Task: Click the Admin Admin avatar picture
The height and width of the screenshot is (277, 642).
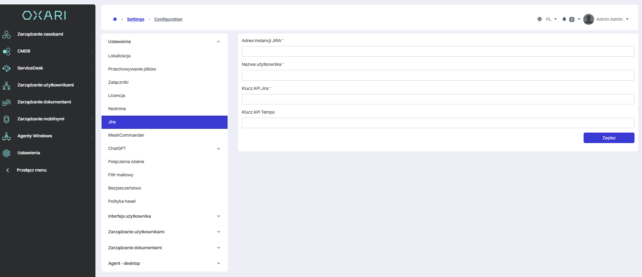Action: [588, 19]
